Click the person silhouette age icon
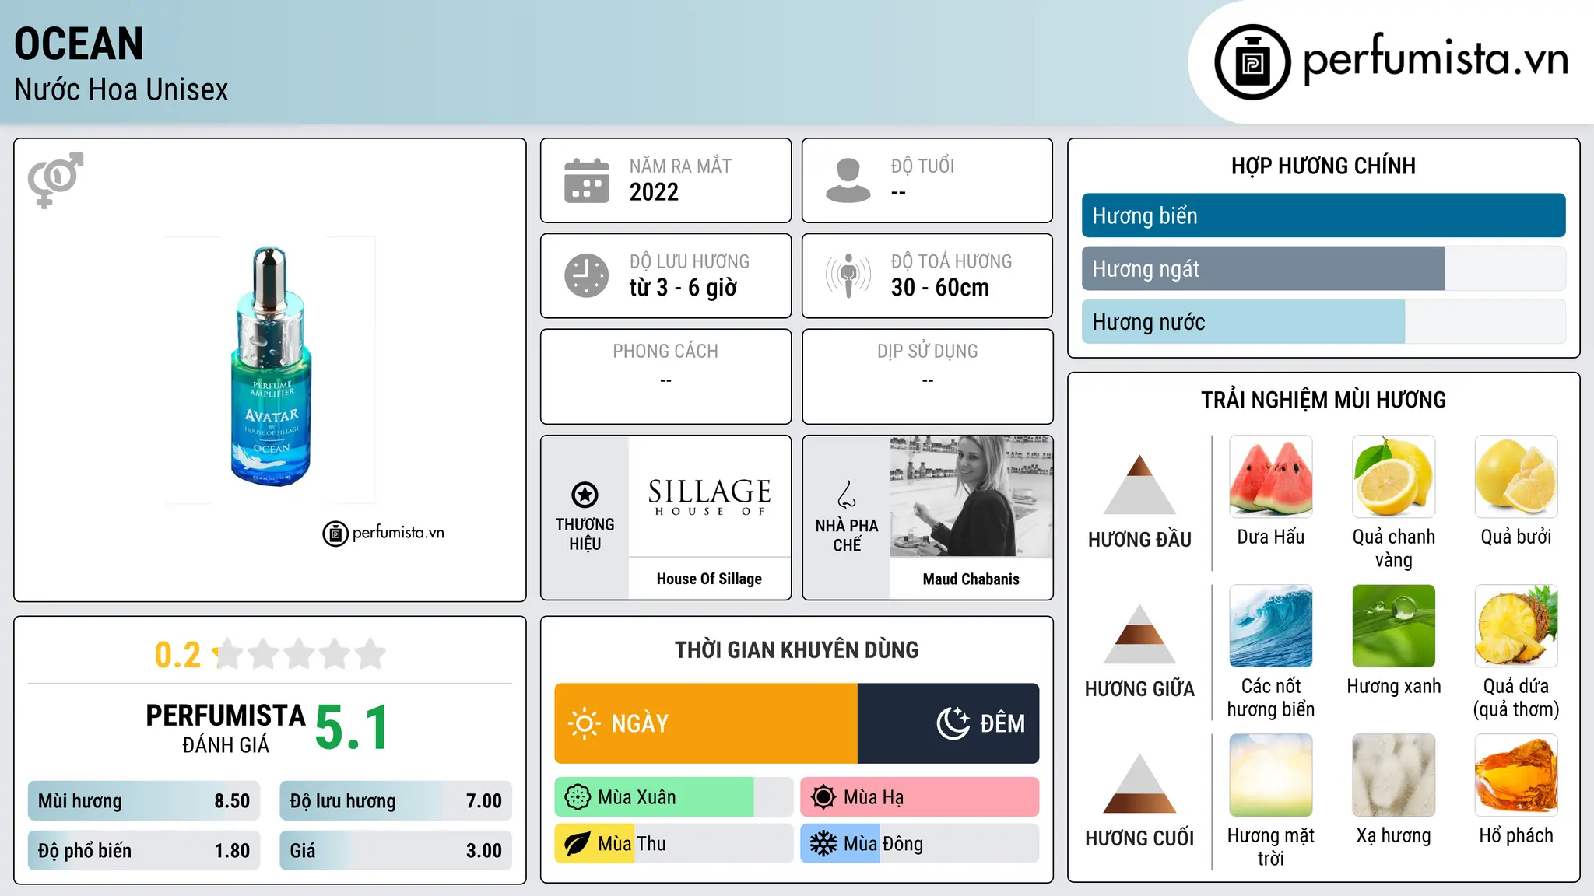The image size is (1594, 896). [x=848, y=180]
